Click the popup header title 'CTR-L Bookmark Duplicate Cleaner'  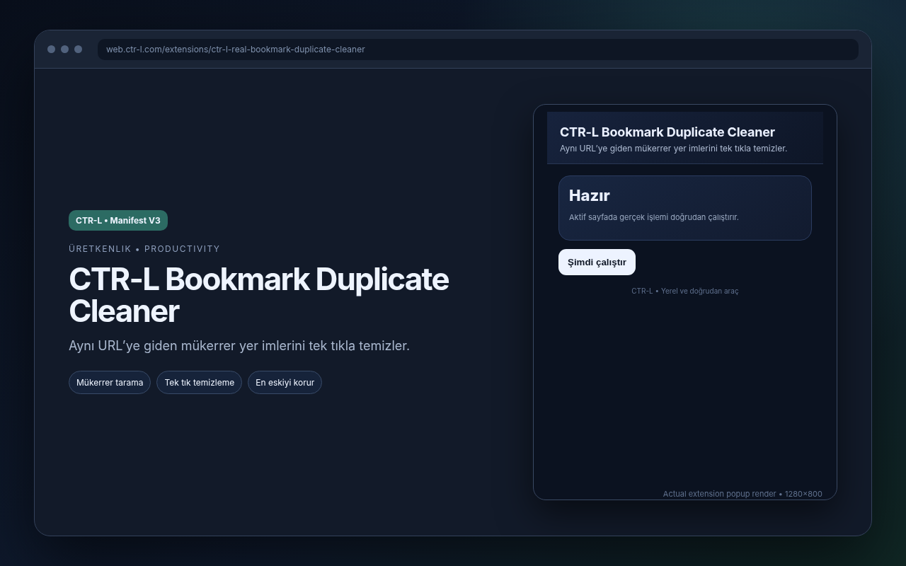click(x=667, y=132)
